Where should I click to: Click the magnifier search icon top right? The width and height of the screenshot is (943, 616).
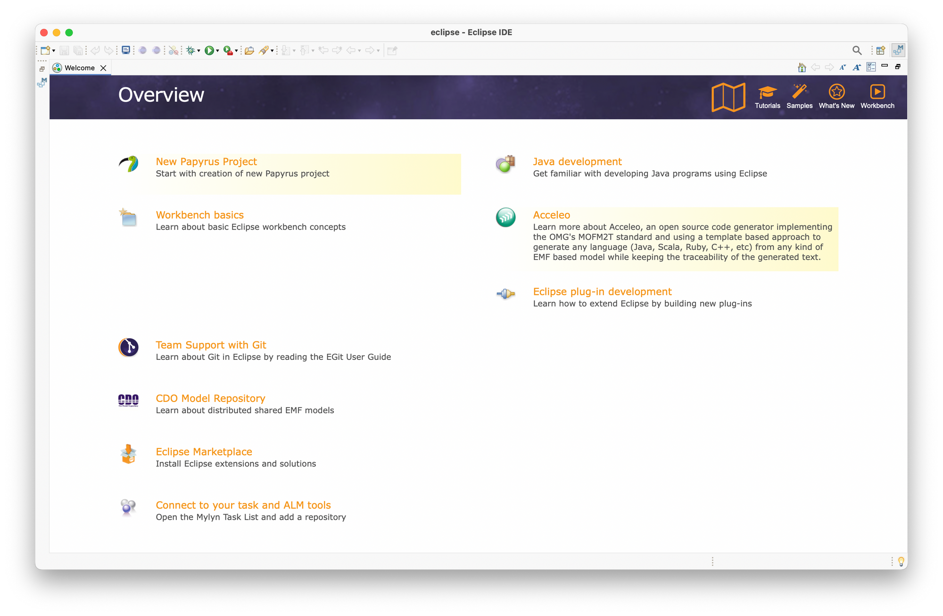click(857, 50)
